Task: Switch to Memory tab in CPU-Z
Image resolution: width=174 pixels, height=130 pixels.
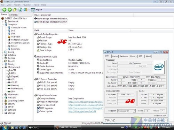Action: pyautogui.click(x=133, y=56)
